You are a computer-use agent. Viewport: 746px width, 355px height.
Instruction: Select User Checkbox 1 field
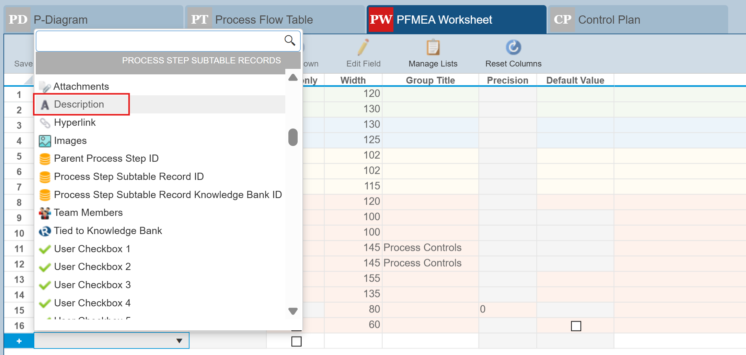pyautogui.click(x=92, y=249)
